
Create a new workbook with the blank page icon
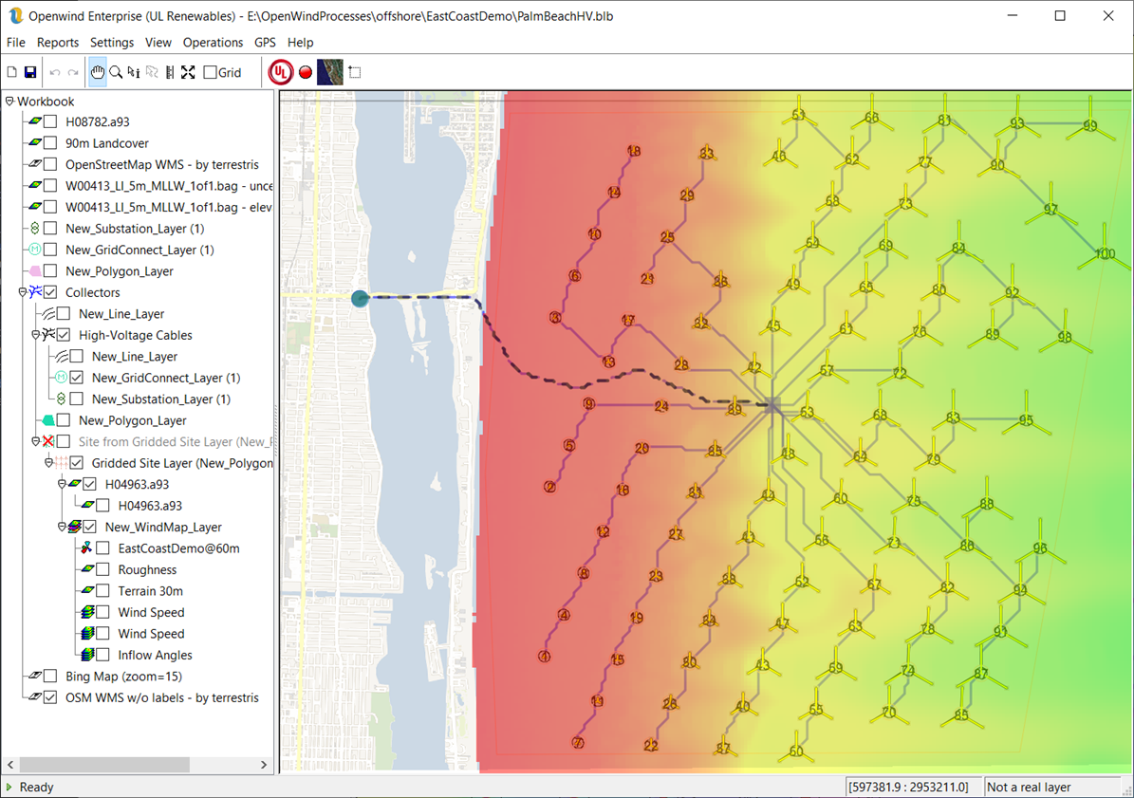point(11,72)
